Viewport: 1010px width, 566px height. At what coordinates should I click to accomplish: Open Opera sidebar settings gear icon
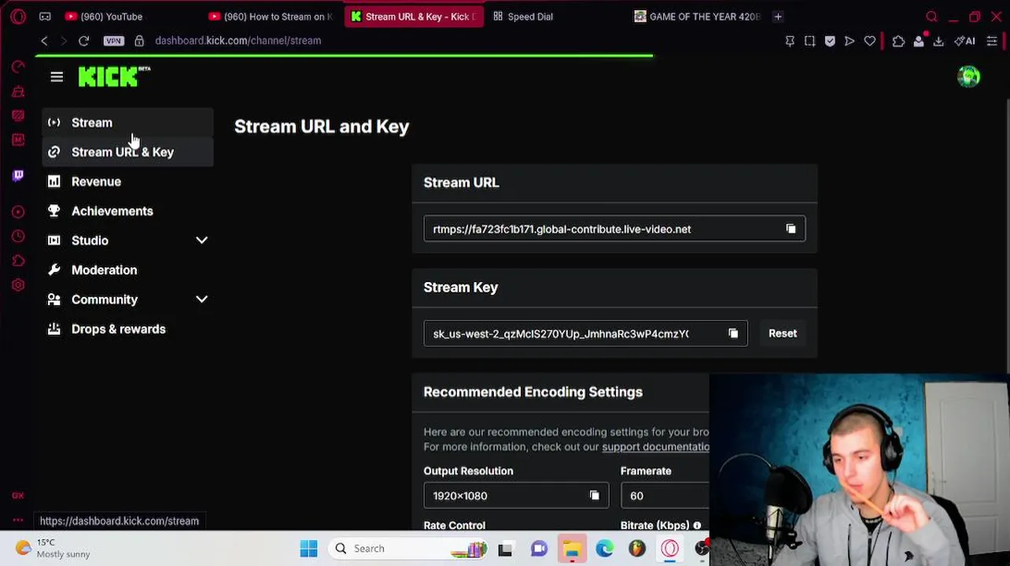18,285
